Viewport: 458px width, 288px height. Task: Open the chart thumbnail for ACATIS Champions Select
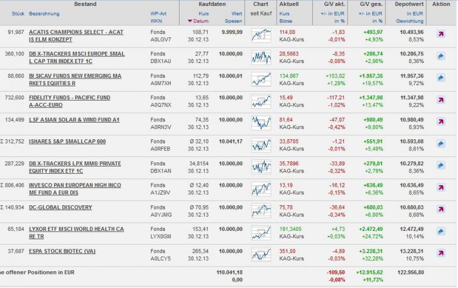[x=261, y=36]
